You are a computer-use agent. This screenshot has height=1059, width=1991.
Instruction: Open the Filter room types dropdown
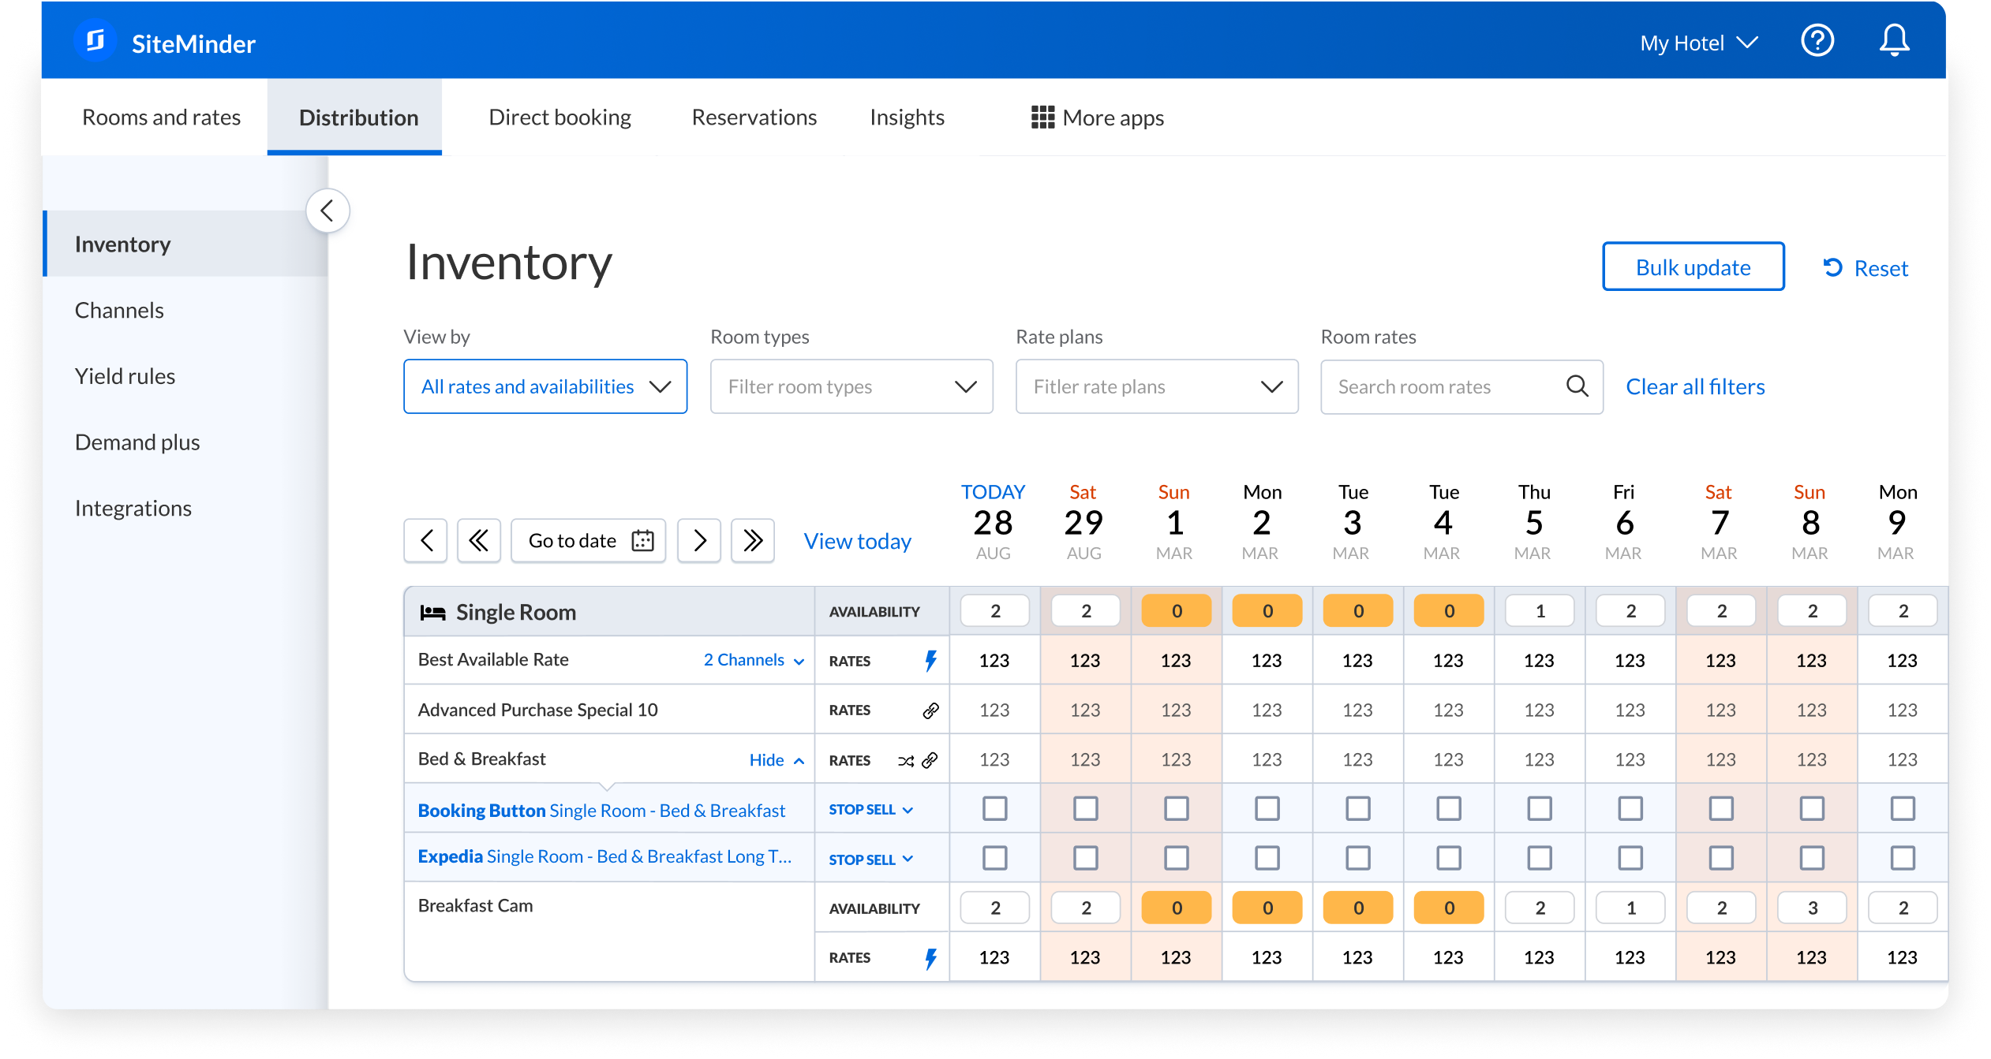[x=851, y=386]
